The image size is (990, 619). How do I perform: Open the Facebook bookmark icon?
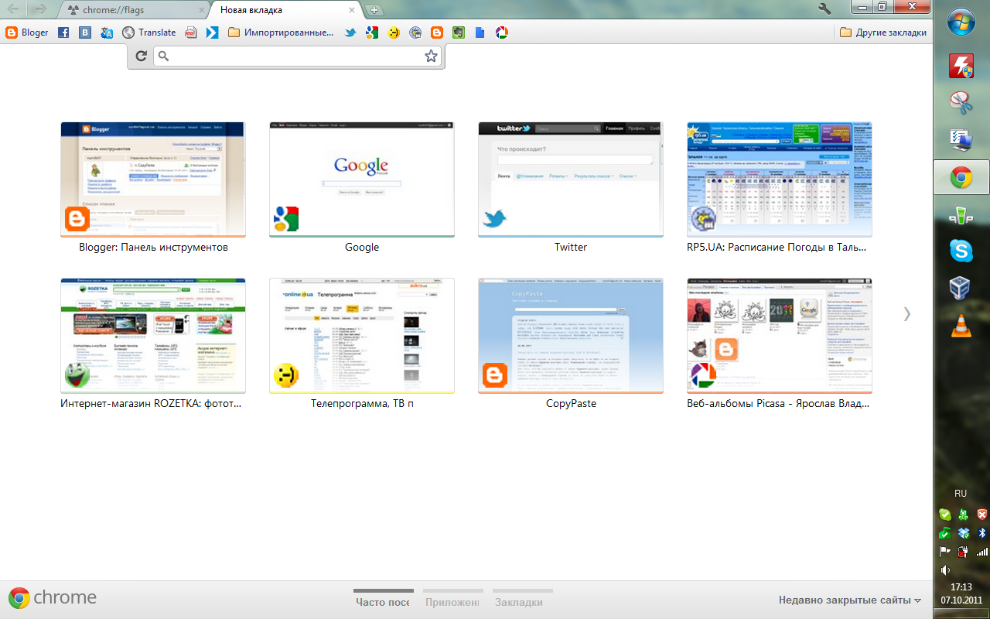(63, 32)
